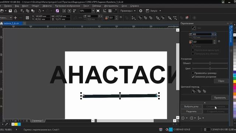
Task: Open the 'Запуск' launcher dropdown
Action: (x=160, y=11)
